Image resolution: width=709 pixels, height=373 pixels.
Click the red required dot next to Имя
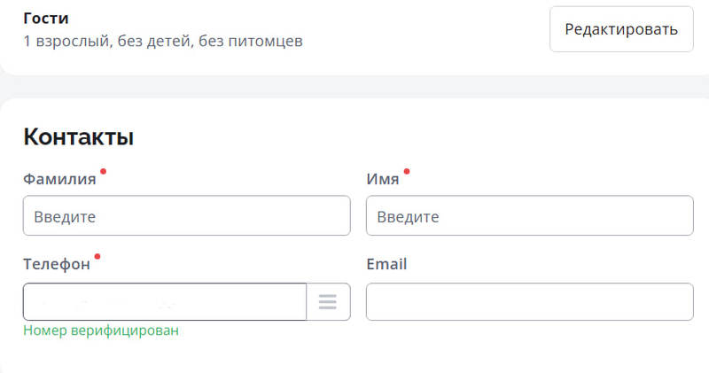point(407,171)
